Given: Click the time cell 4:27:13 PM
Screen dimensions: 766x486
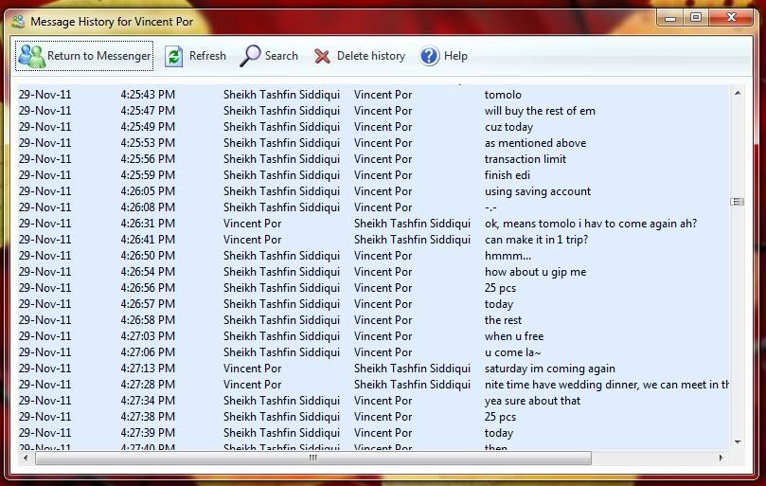Looking at the screenshot, I should [148, 369].
